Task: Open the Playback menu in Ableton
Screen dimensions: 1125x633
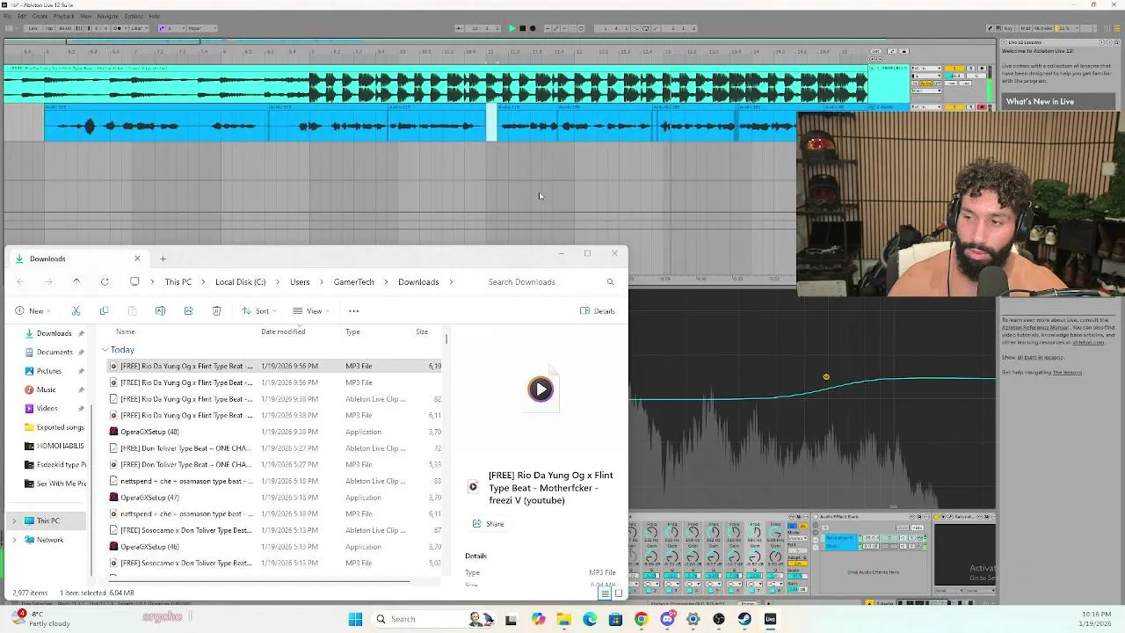Action: point(63,16)
